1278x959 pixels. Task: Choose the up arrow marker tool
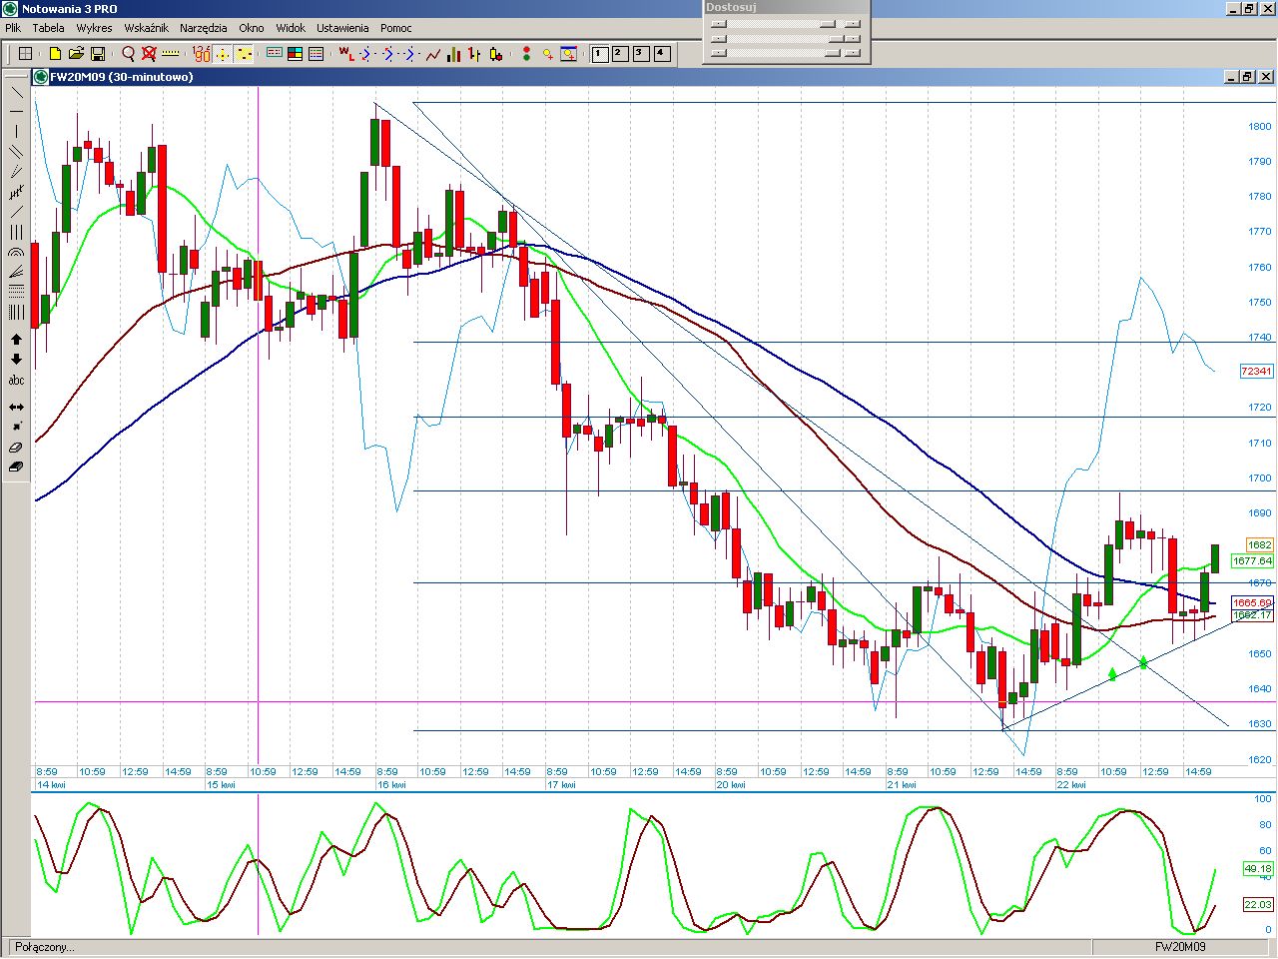click(16, 340)
